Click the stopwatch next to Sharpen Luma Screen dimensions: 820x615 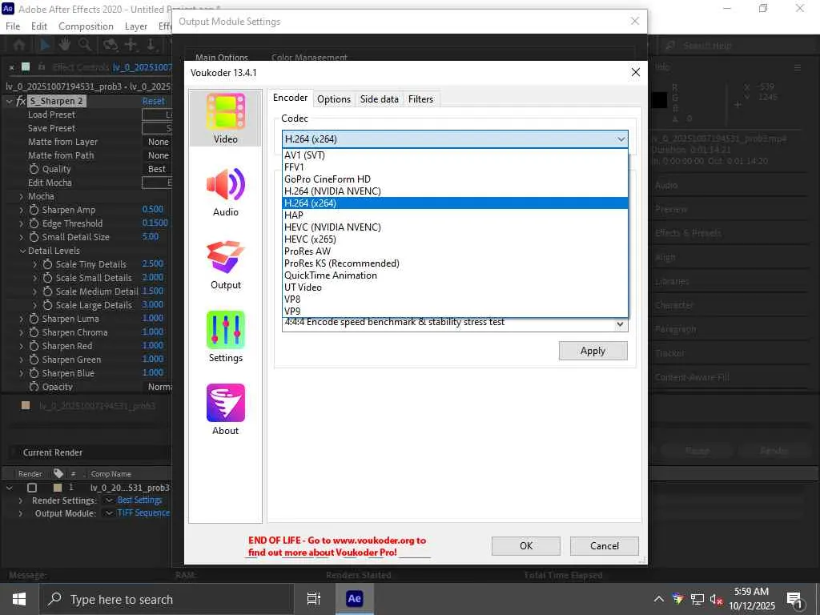click(x=34, y=319)
